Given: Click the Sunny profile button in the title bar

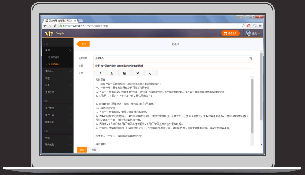Looking at the screenshot, I should [240, 17].
